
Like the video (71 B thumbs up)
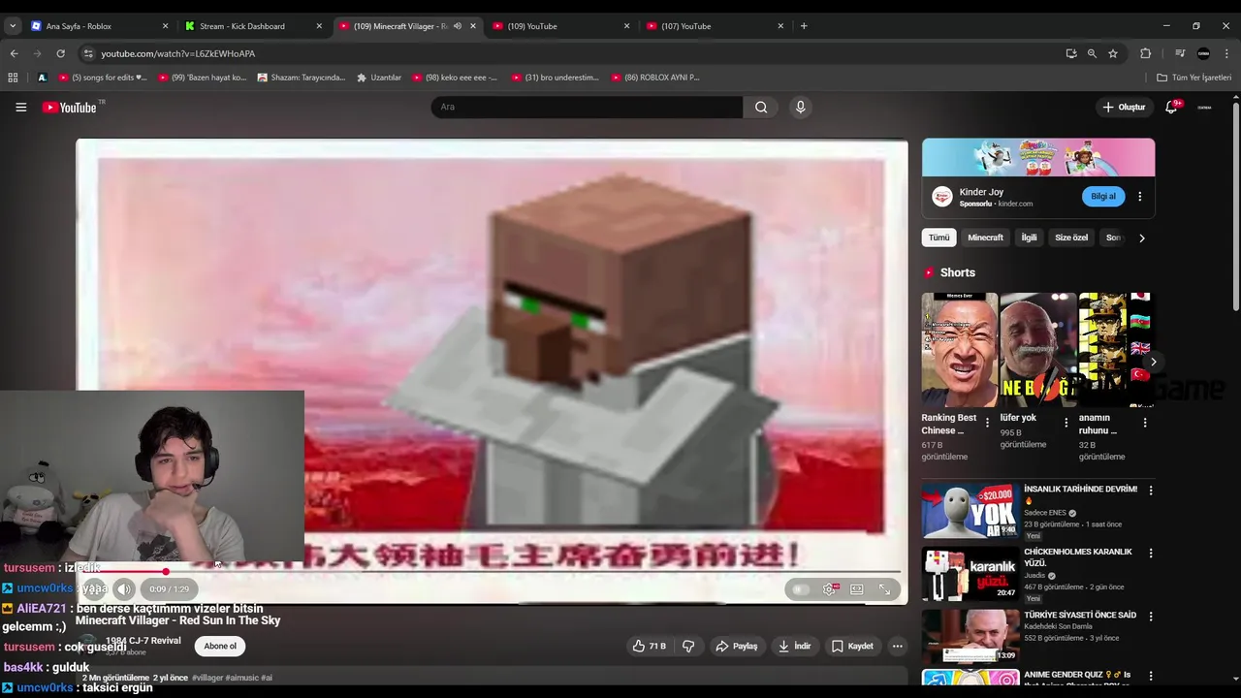(650, 646)
